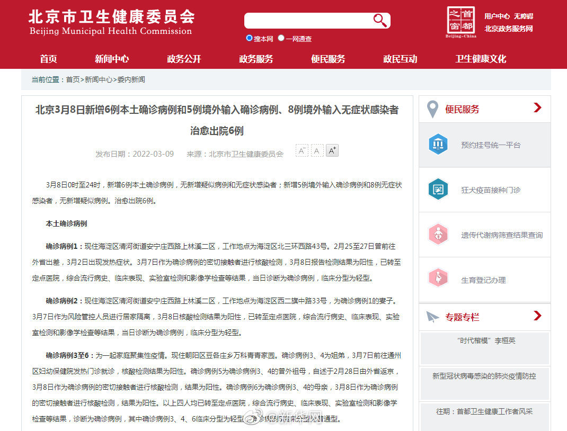Click the 便民服务 sidebar heading
Screen dimensions: 567x431
462,109
